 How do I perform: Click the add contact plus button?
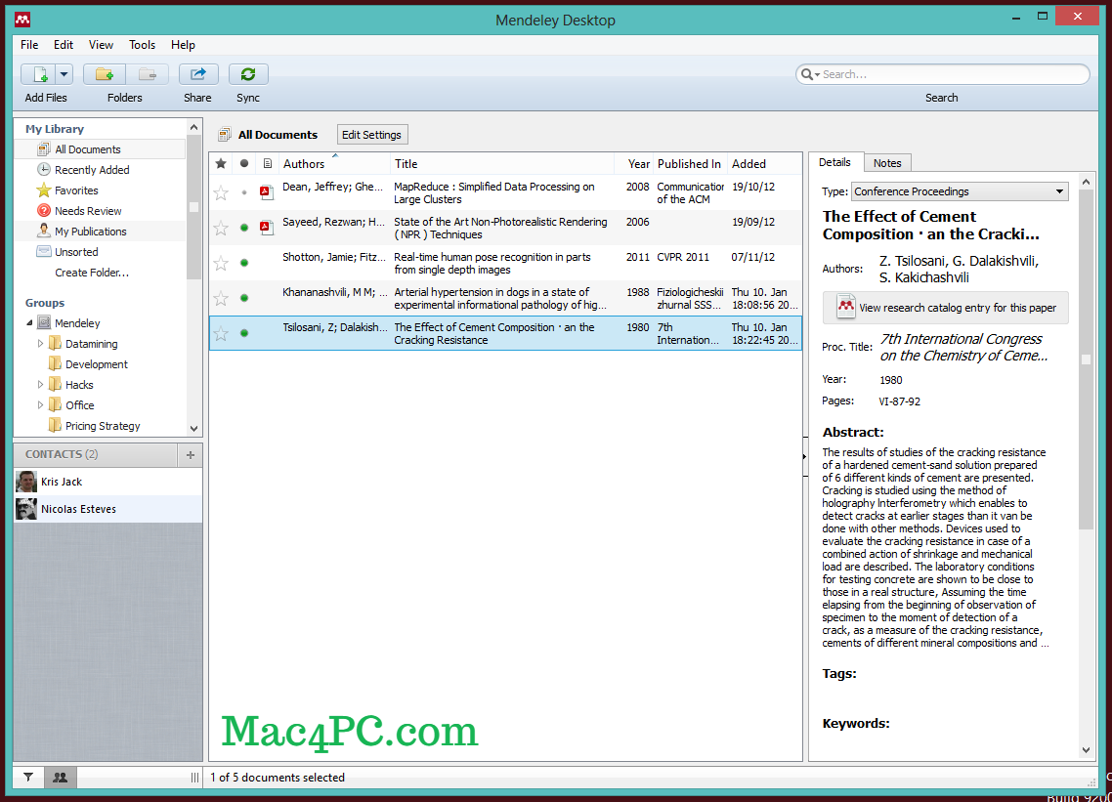point(191,454)
